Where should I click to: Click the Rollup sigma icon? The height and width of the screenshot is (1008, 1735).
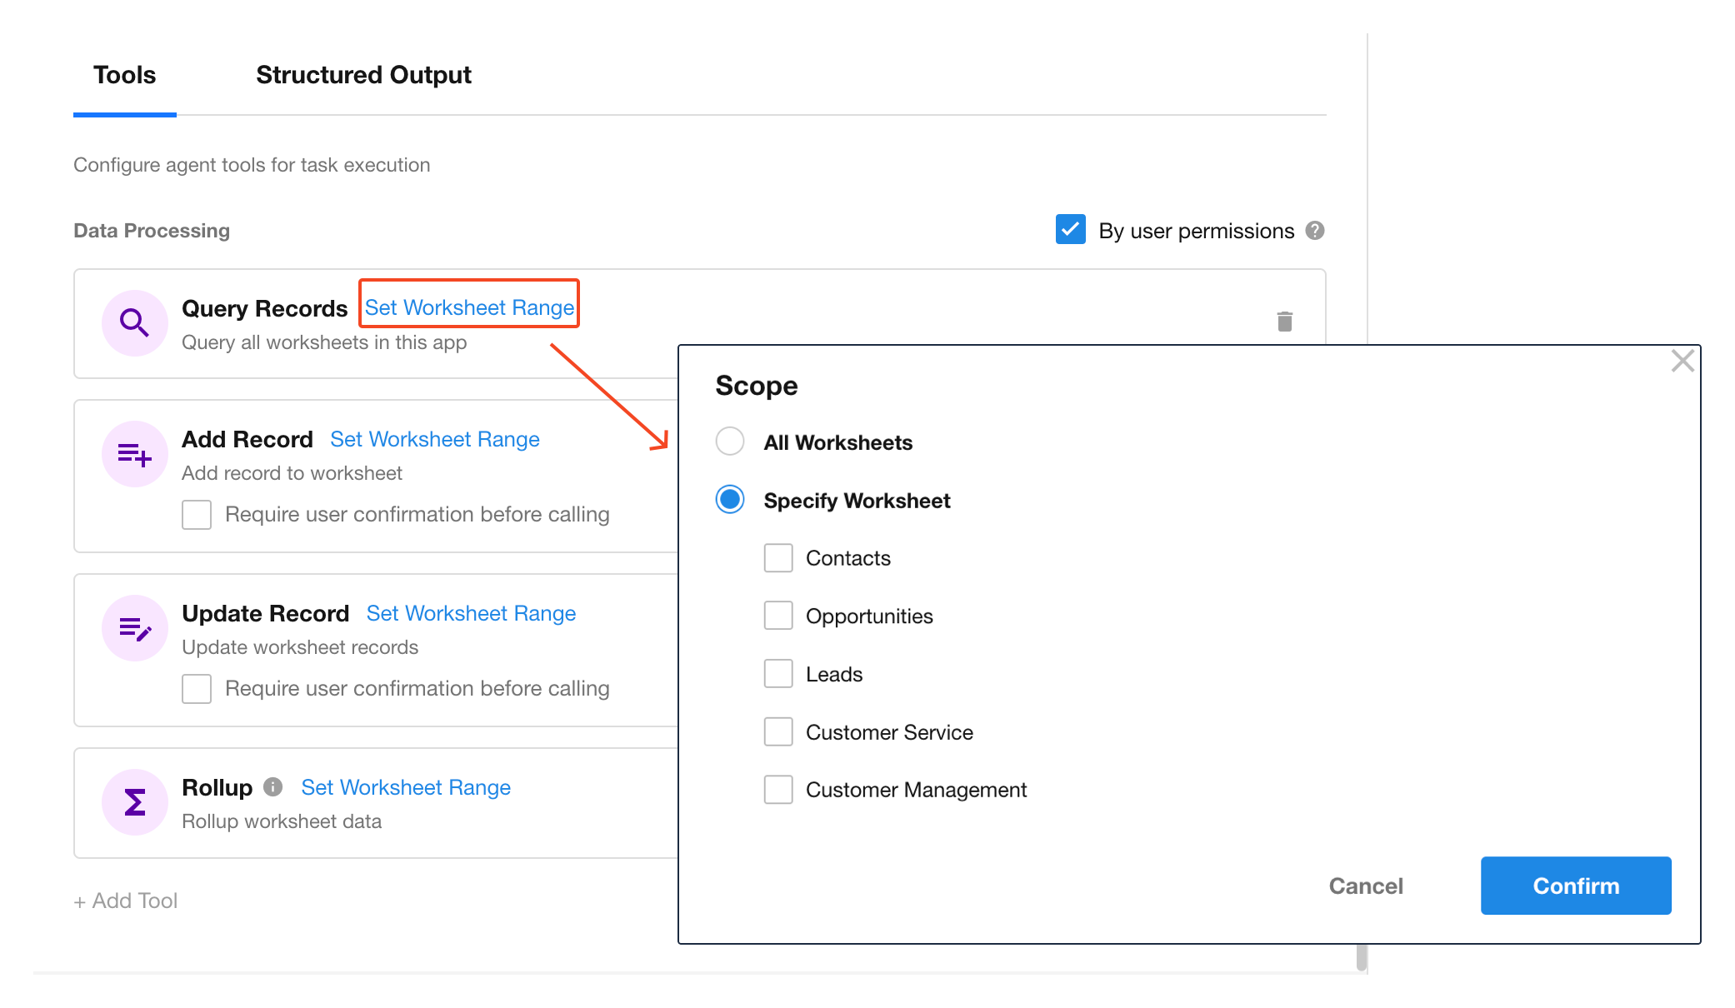click(x=134, y=802)
